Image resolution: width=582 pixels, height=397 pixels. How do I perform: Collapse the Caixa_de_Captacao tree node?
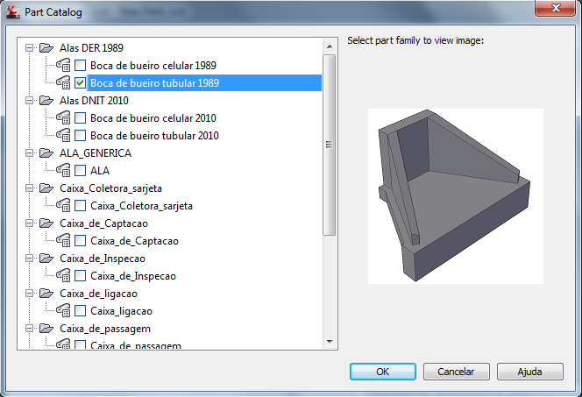click(x=29, y=223)
